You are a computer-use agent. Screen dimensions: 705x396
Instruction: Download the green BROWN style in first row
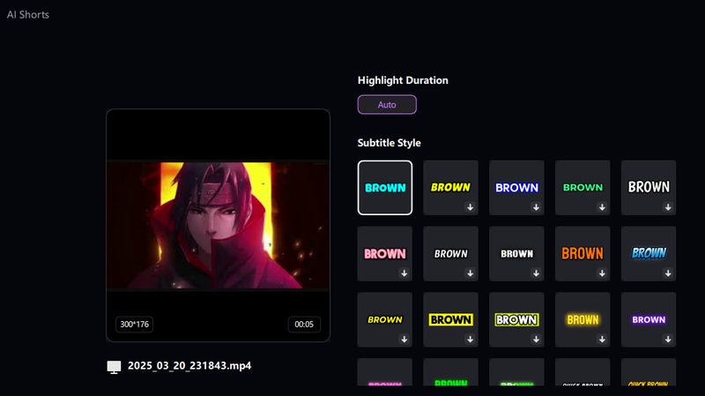pyautogui.click(x=602, y=207)
